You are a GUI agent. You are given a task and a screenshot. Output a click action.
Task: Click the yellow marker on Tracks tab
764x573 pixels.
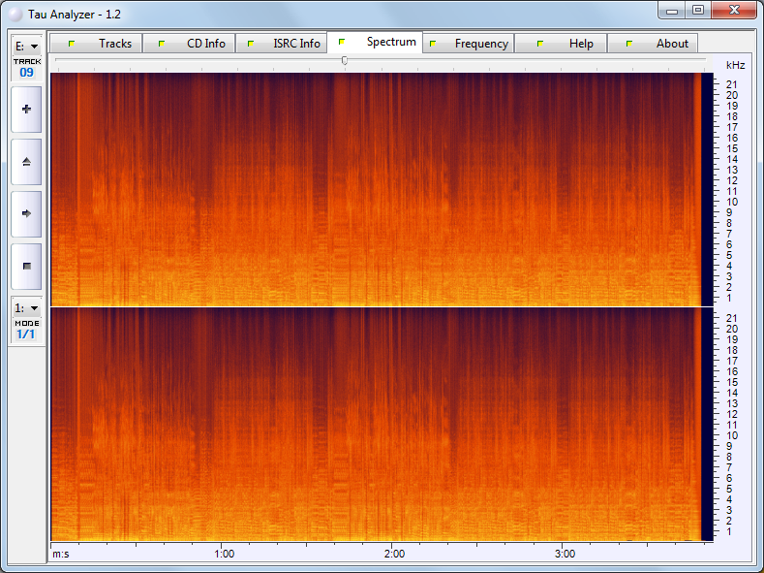click(71, 44)
